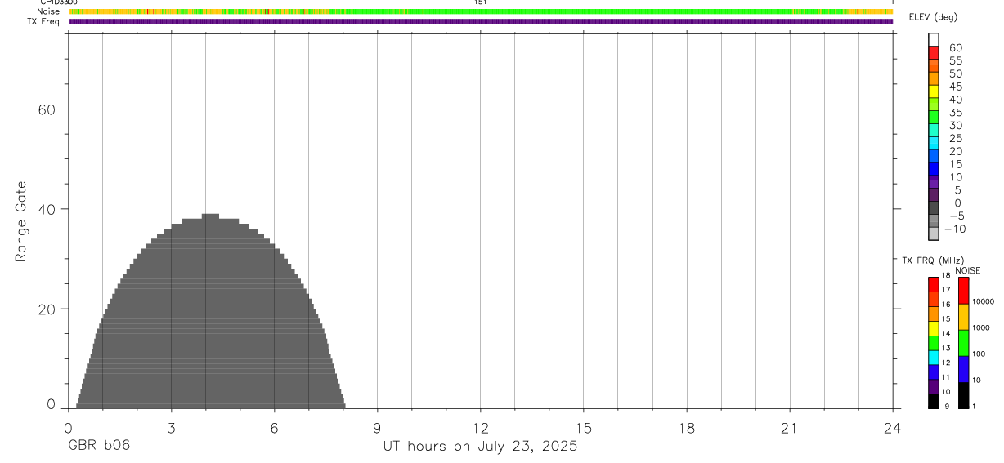
Task: Click the yellow swatch in the ELEV colorbar
Action: click(934, 91)
